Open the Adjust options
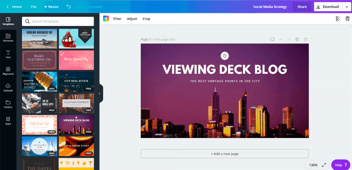The height and width of the screenshot is (170, 352). click(x=132, y=19)
